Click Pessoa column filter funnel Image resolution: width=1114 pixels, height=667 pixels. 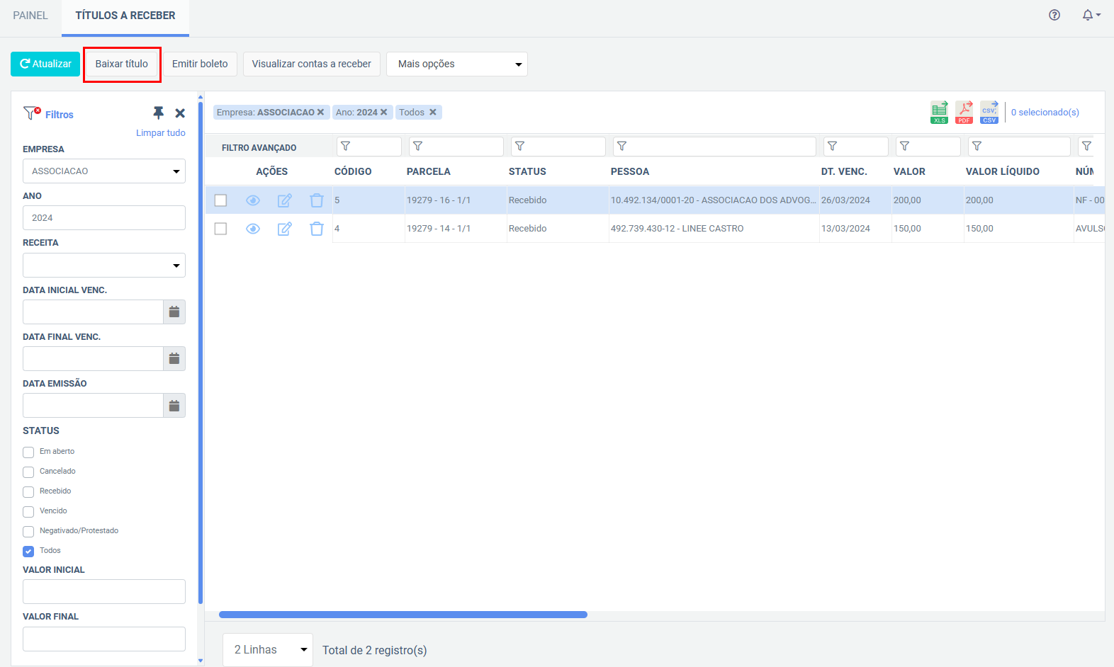coord(621,146)
